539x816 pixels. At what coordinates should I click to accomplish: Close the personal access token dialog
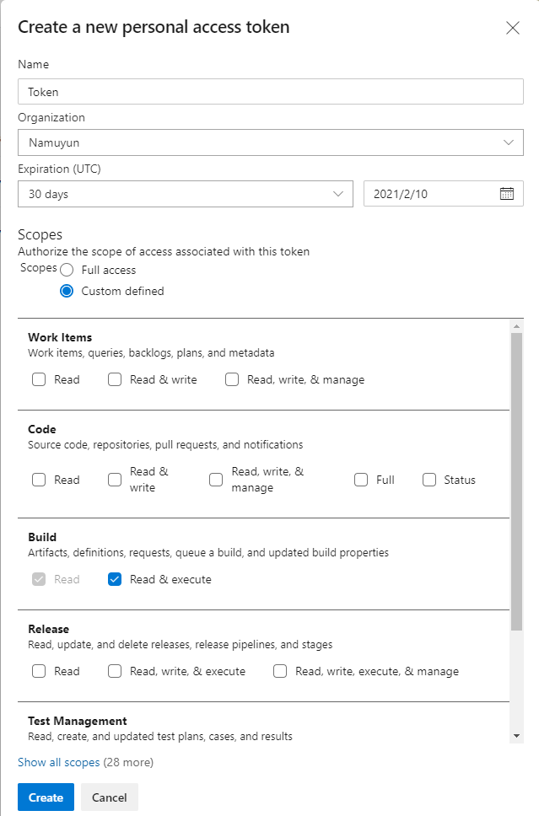tap(512, 28)
